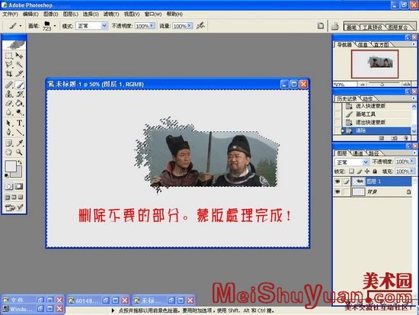This screenshot has height=315, width=419.
Task: Switch to Quick Mask mode
Action: (x=19, y=186)
